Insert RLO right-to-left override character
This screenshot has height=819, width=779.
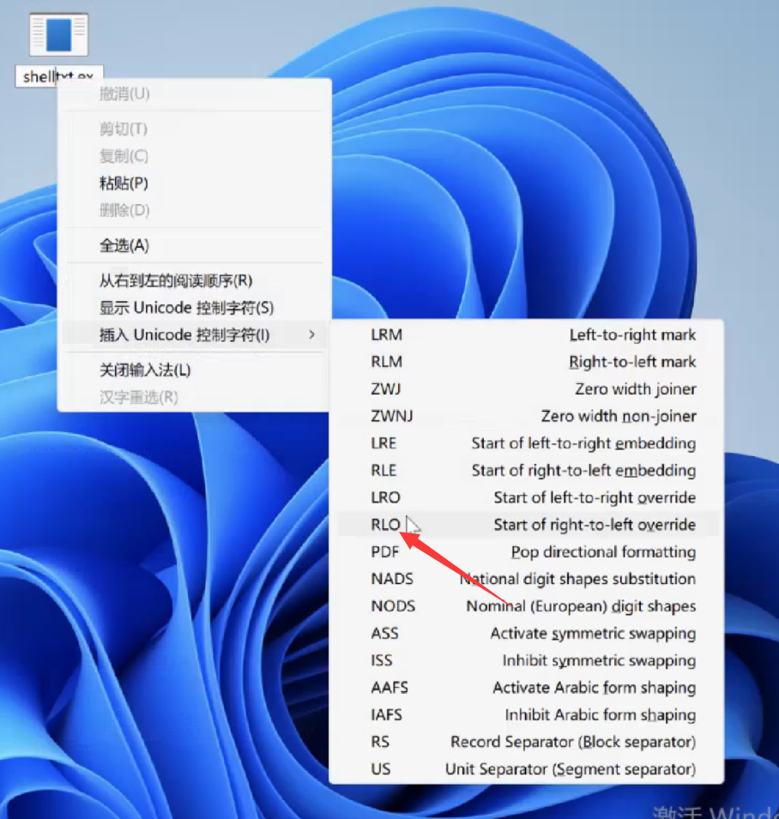tap(528, 525)
